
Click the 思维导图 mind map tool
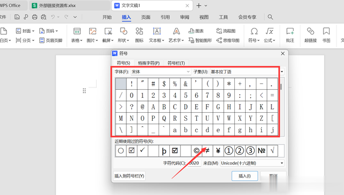pos(228,40)
